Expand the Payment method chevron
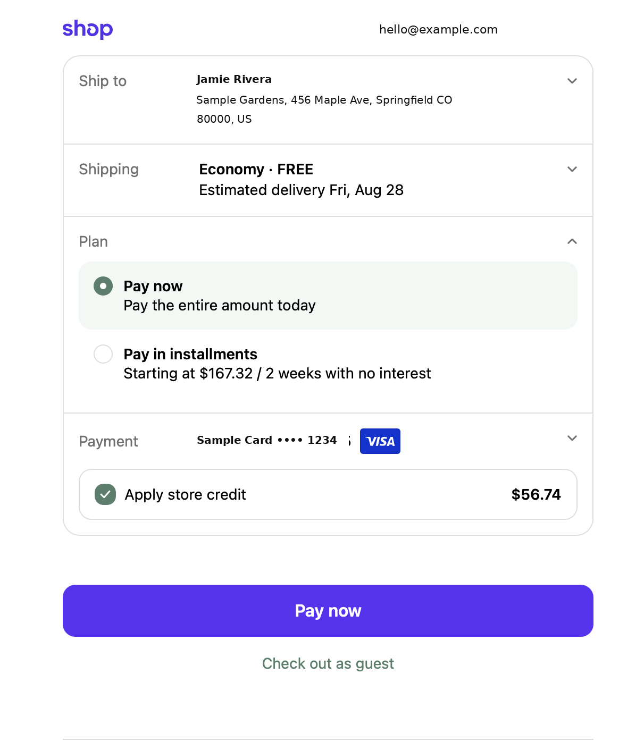This screenshot has height=741, width=619. pyautogui.click(x=572, y=438)
